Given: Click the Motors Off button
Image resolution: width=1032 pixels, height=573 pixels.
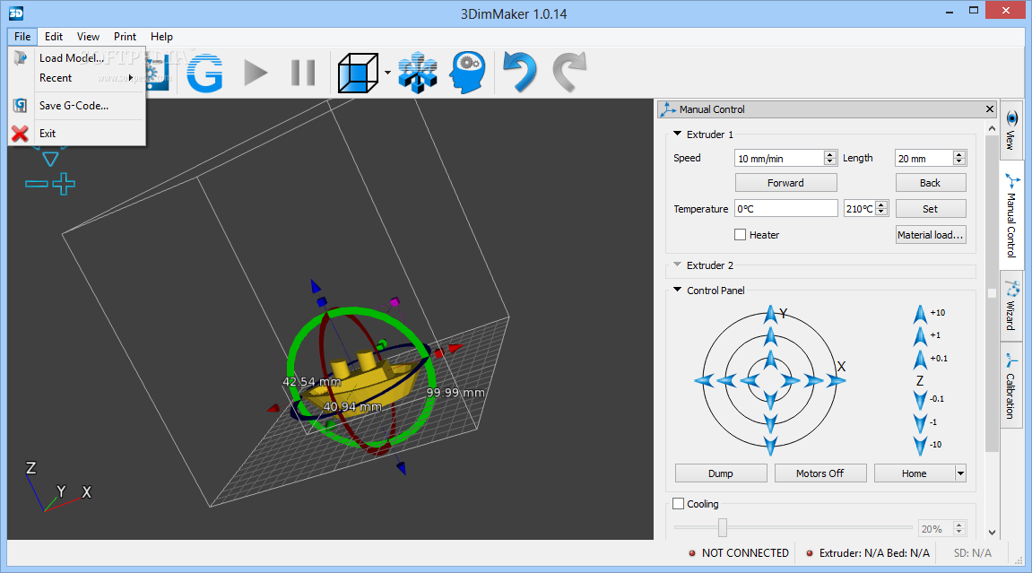Looking at the screenshot, I should pos(820,473).
